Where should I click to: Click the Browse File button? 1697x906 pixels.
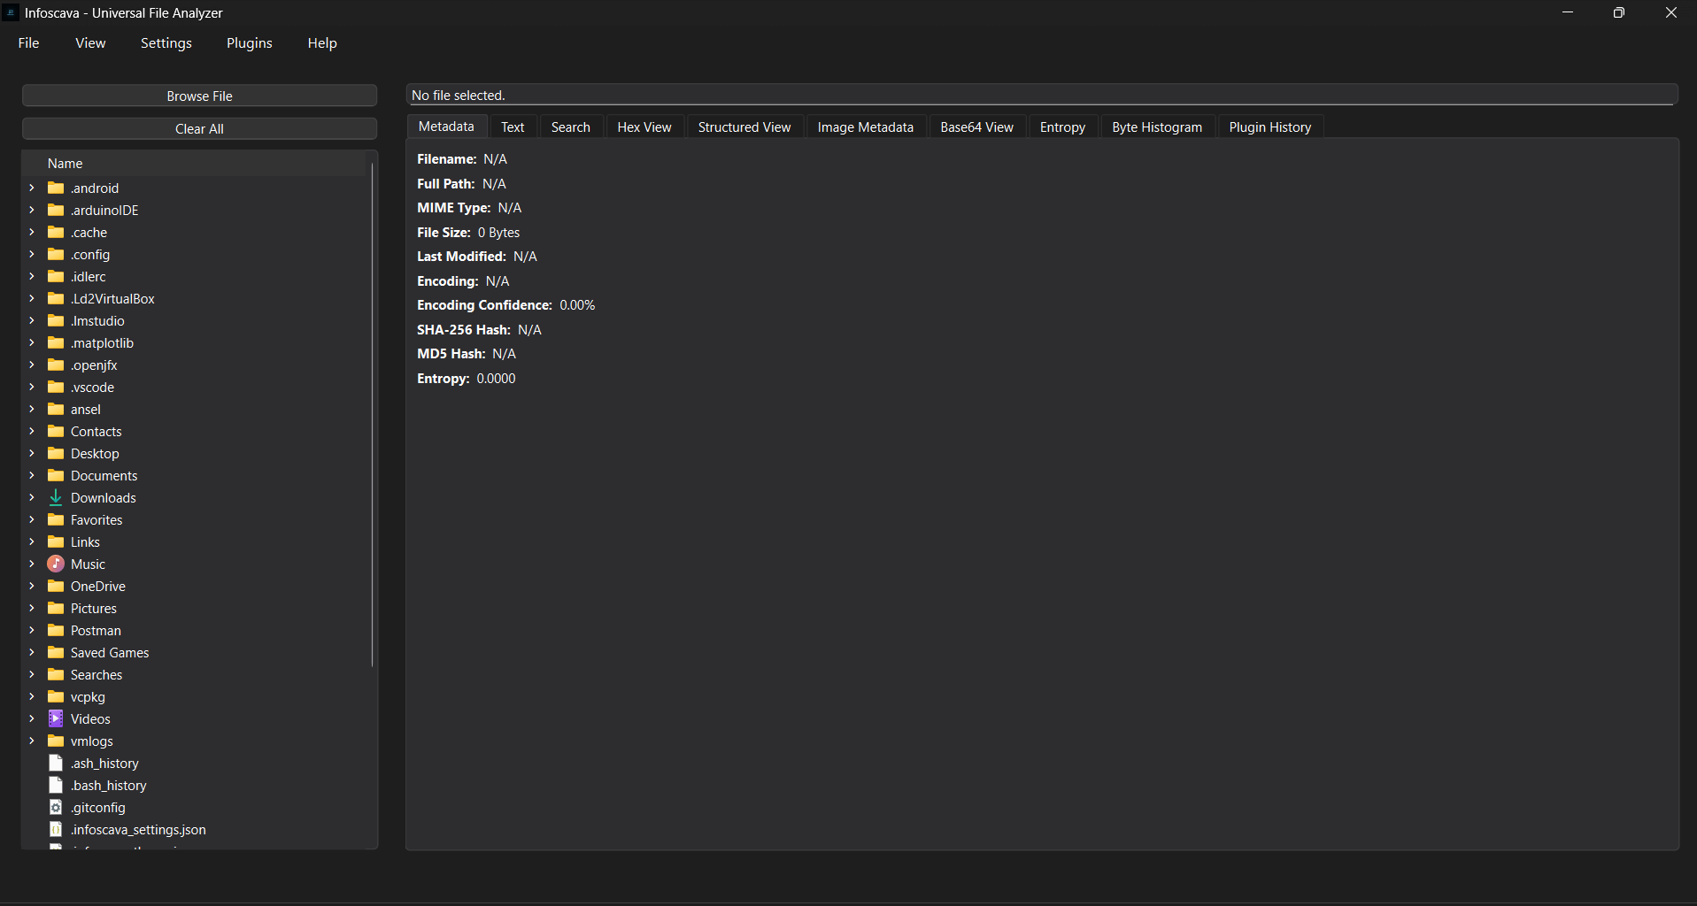[x=199, y=96]
